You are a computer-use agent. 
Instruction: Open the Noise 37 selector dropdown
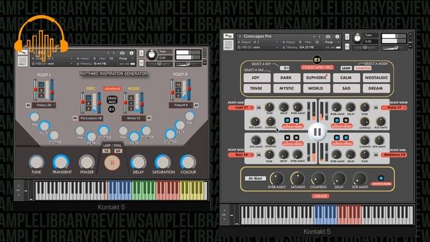pos(394,108)
